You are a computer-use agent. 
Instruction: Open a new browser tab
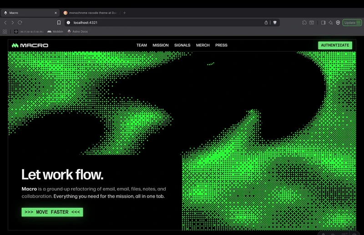pos(124,13)
